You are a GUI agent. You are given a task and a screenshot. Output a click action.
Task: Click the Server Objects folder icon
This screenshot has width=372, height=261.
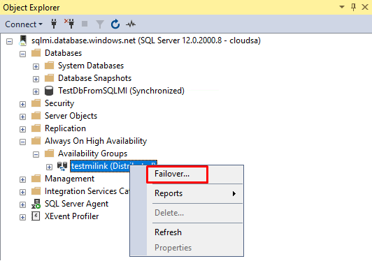click(x=36, y=116)
